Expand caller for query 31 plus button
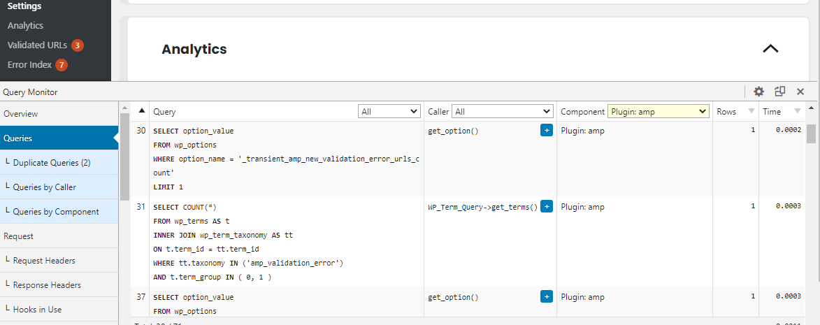 pos(547,206)
